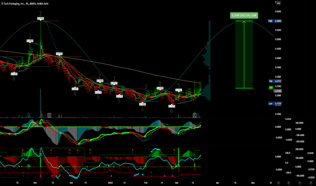
Task: Select scale D button at bottom
Action: click(x=311, y=183)
